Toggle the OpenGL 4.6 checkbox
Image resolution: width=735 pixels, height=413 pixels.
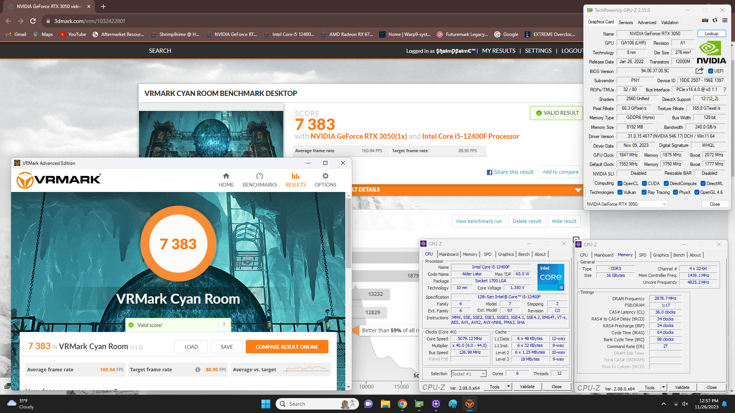click(697, 192)
